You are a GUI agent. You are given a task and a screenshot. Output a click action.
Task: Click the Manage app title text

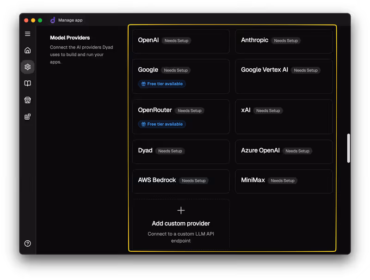tap(70, 20)
